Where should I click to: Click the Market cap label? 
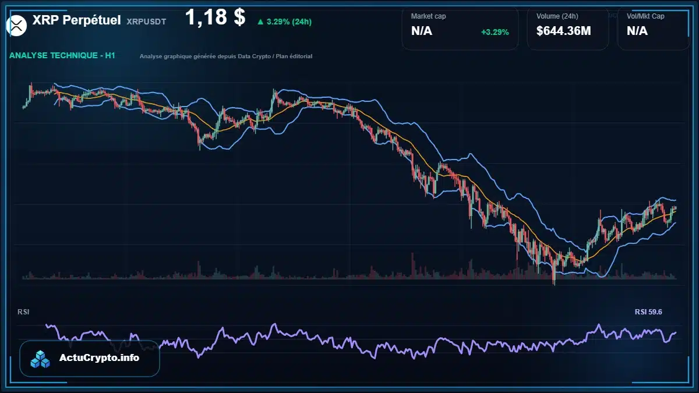tap(428, 16)
